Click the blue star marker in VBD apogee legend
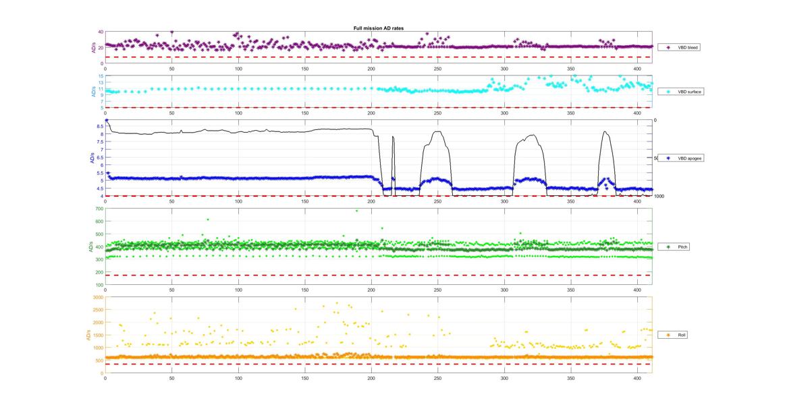 (668, 158)
